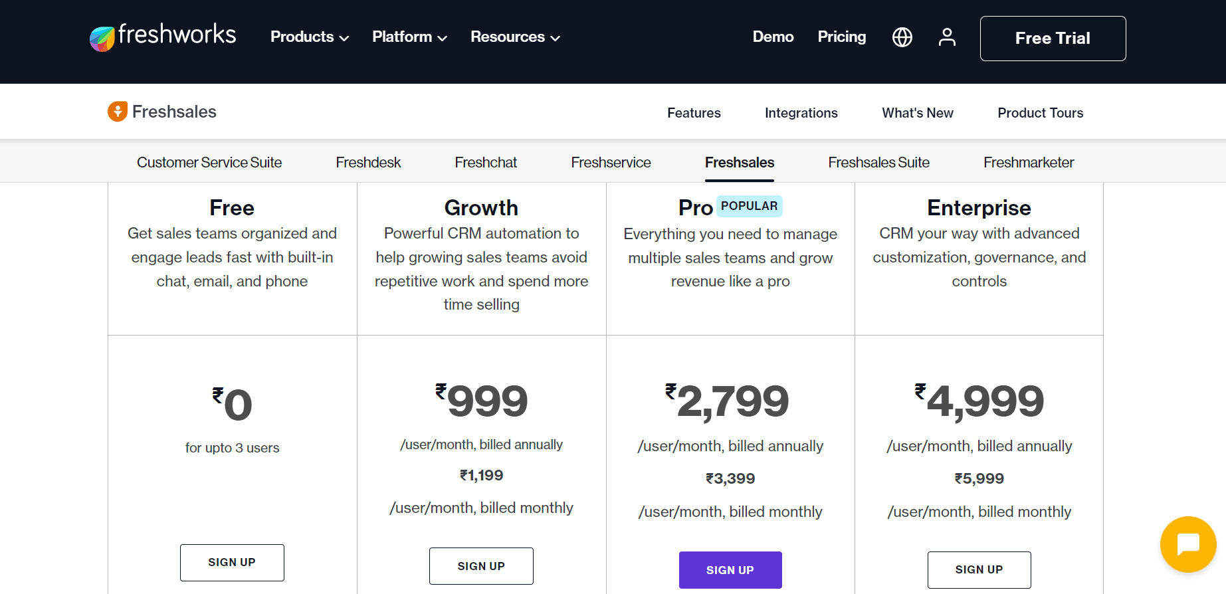
Task: Click 'for upto 3 users' text
Action: click(232, 448)
